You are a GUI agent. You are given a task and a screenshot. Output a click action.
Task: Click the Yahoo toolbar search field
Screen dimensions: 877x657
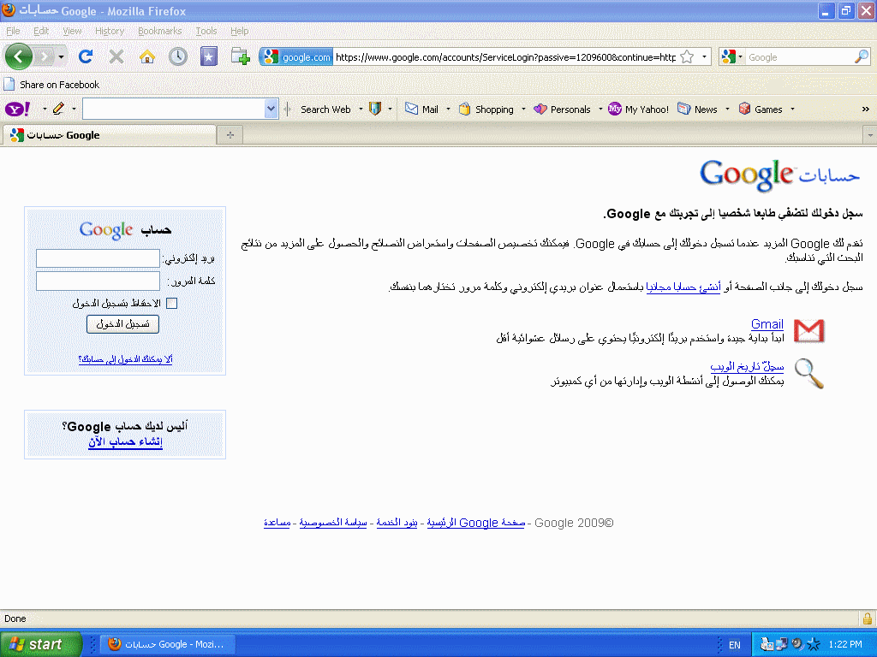(x=174, y=109)
